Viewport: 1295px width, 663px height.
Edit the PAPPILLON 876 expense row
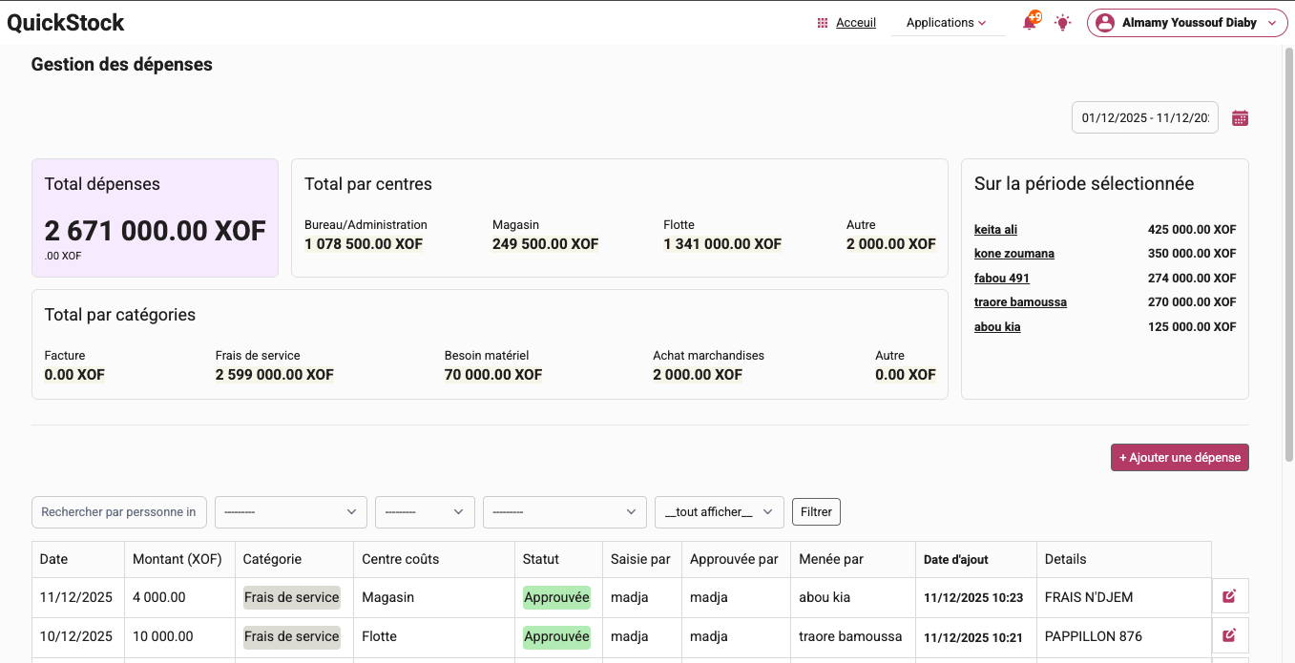coord(1229,635)
